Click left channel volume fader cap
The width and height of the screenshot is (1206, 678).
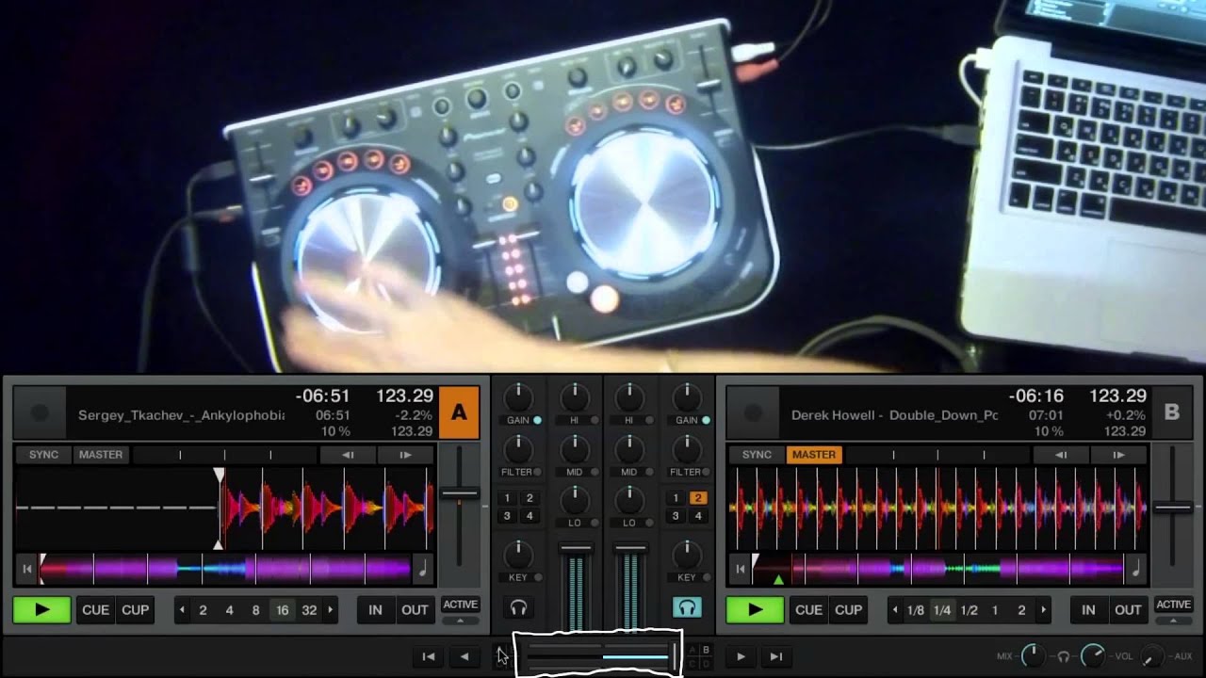point(576,548)
